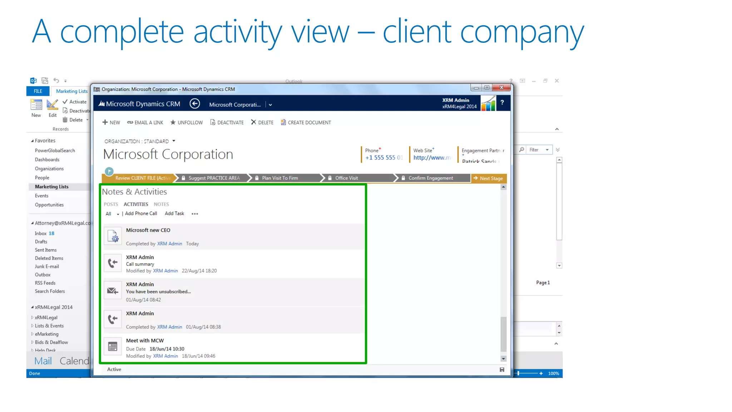Open the Organizations favorite folder
The height and width of the screenshot is (412, 732).
49,169
